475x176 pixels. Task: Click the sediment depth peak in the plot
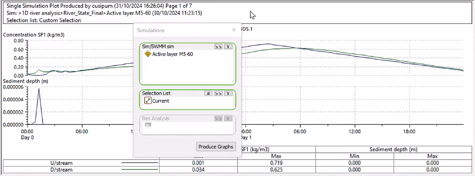point(39,89)
